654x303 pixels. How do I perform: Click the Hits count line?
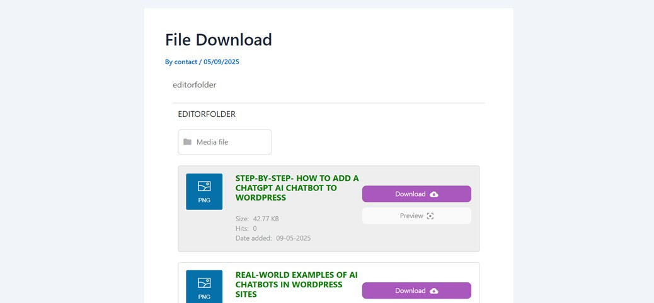tap(246, 229)
